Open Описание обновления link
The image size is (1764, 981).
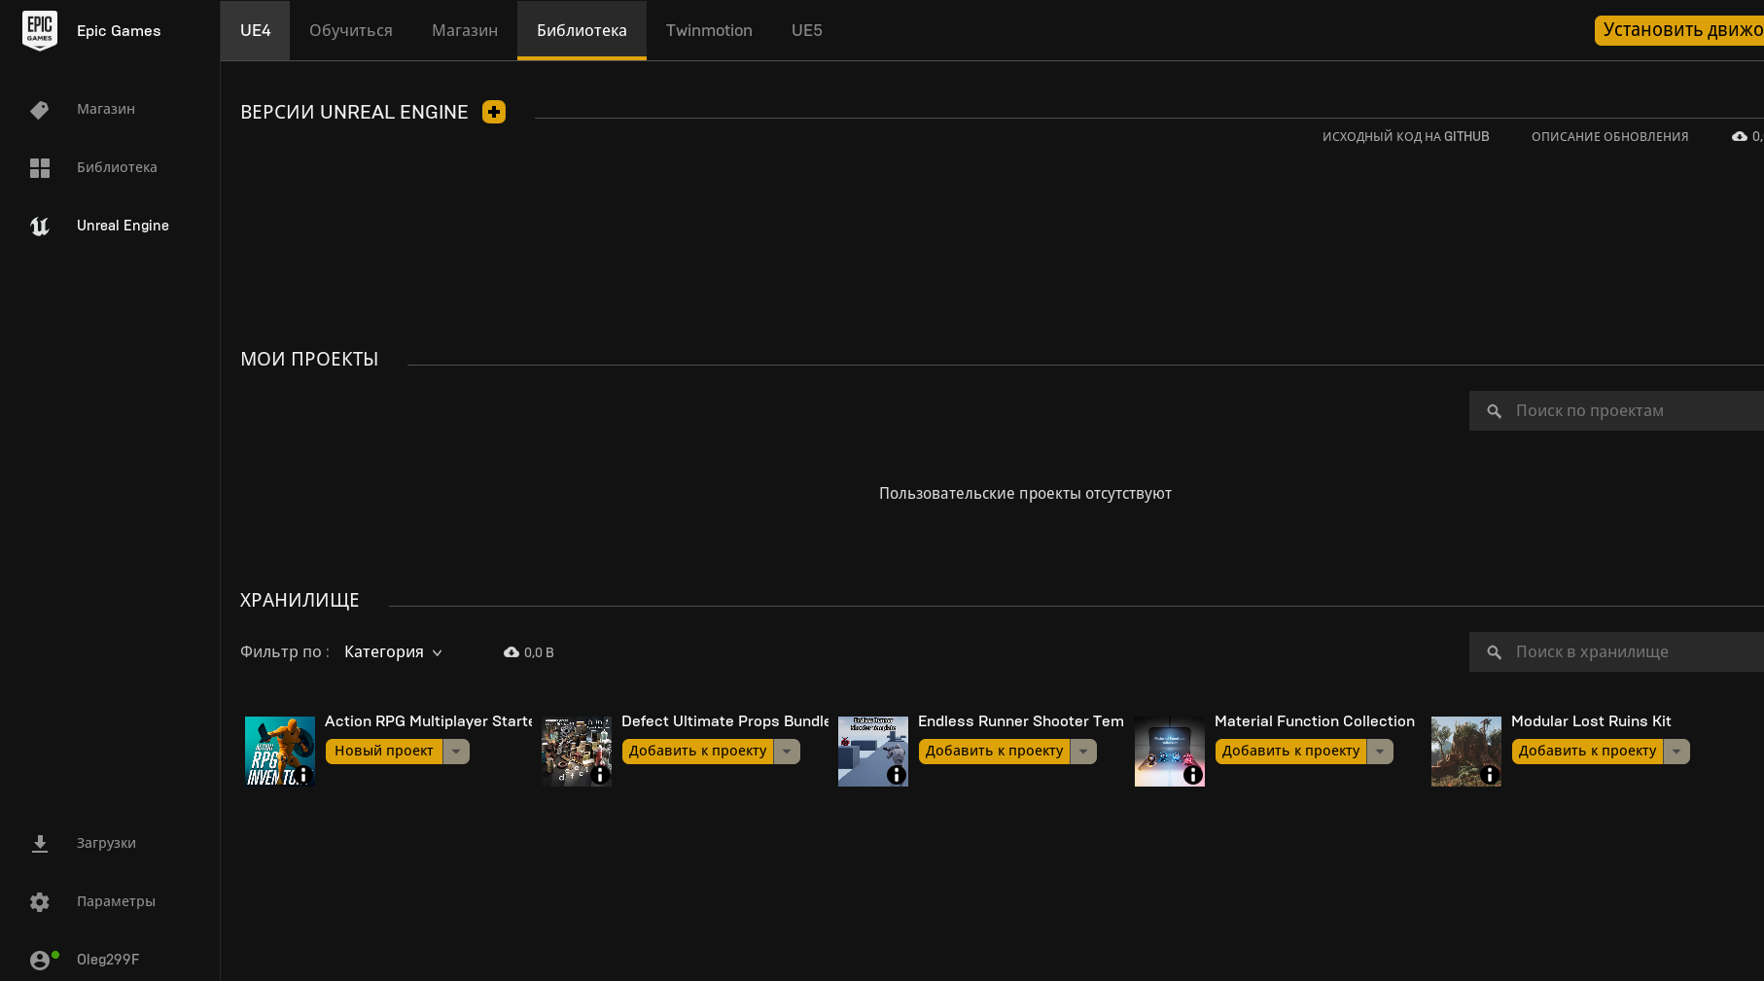pos(1610,137)
